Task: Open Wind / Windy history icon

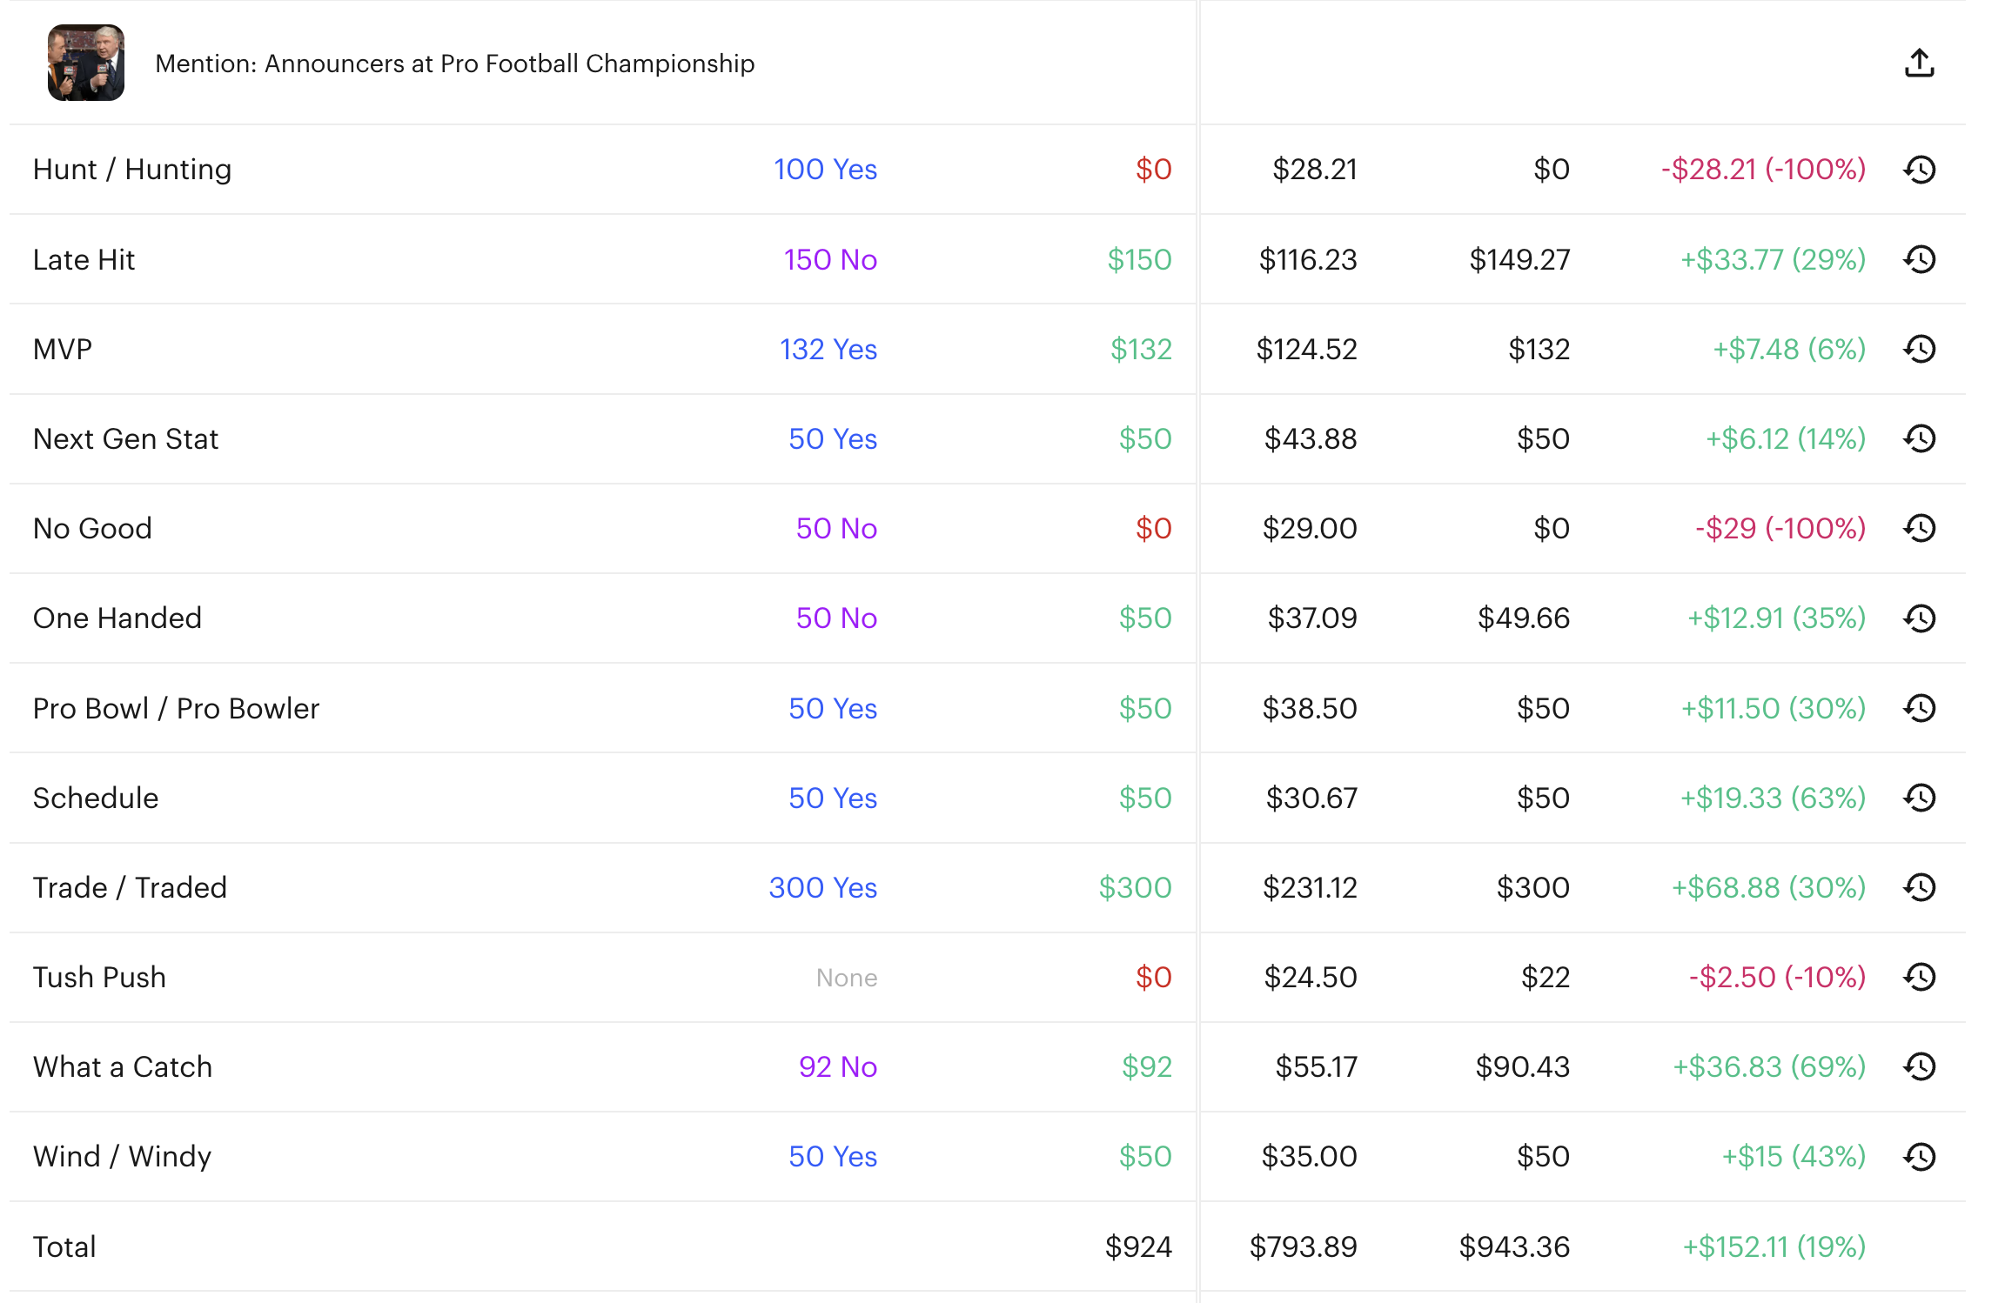Action: (x=1919, y=1157)
